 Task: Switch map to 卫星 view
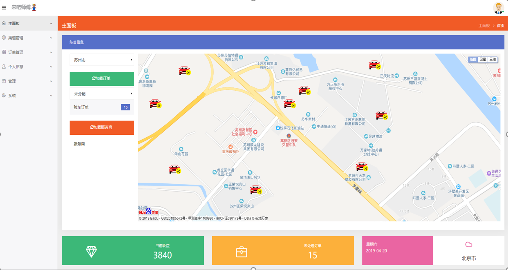483,60
